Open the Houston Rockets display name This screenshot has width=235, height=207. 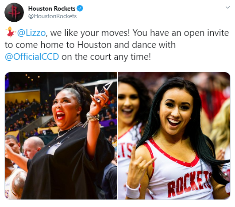click(52, 8)
